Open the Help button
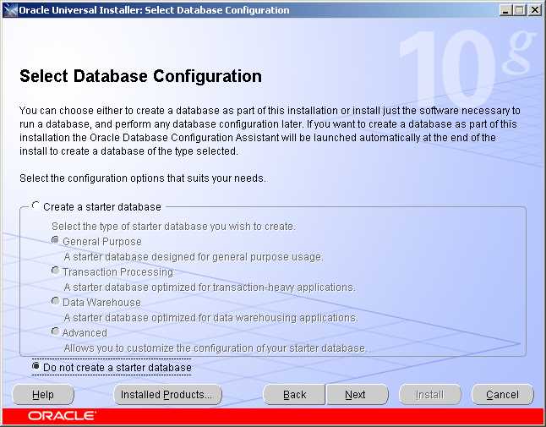Screen dimensions: 546x427 tap(43, 395)
